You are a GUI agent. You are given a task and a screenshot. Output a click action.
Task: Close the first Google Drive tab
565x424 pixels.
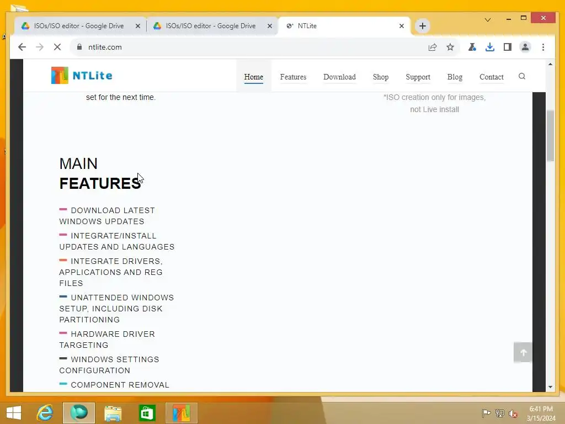[137, 26]
